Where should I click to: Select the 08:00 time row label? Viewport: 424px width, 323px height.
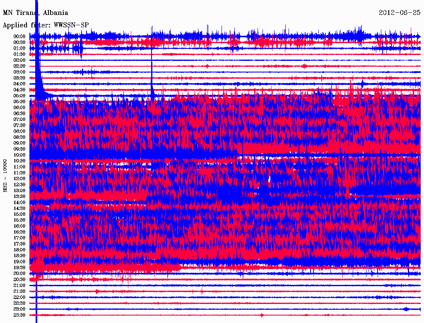[x=19, y=131]
